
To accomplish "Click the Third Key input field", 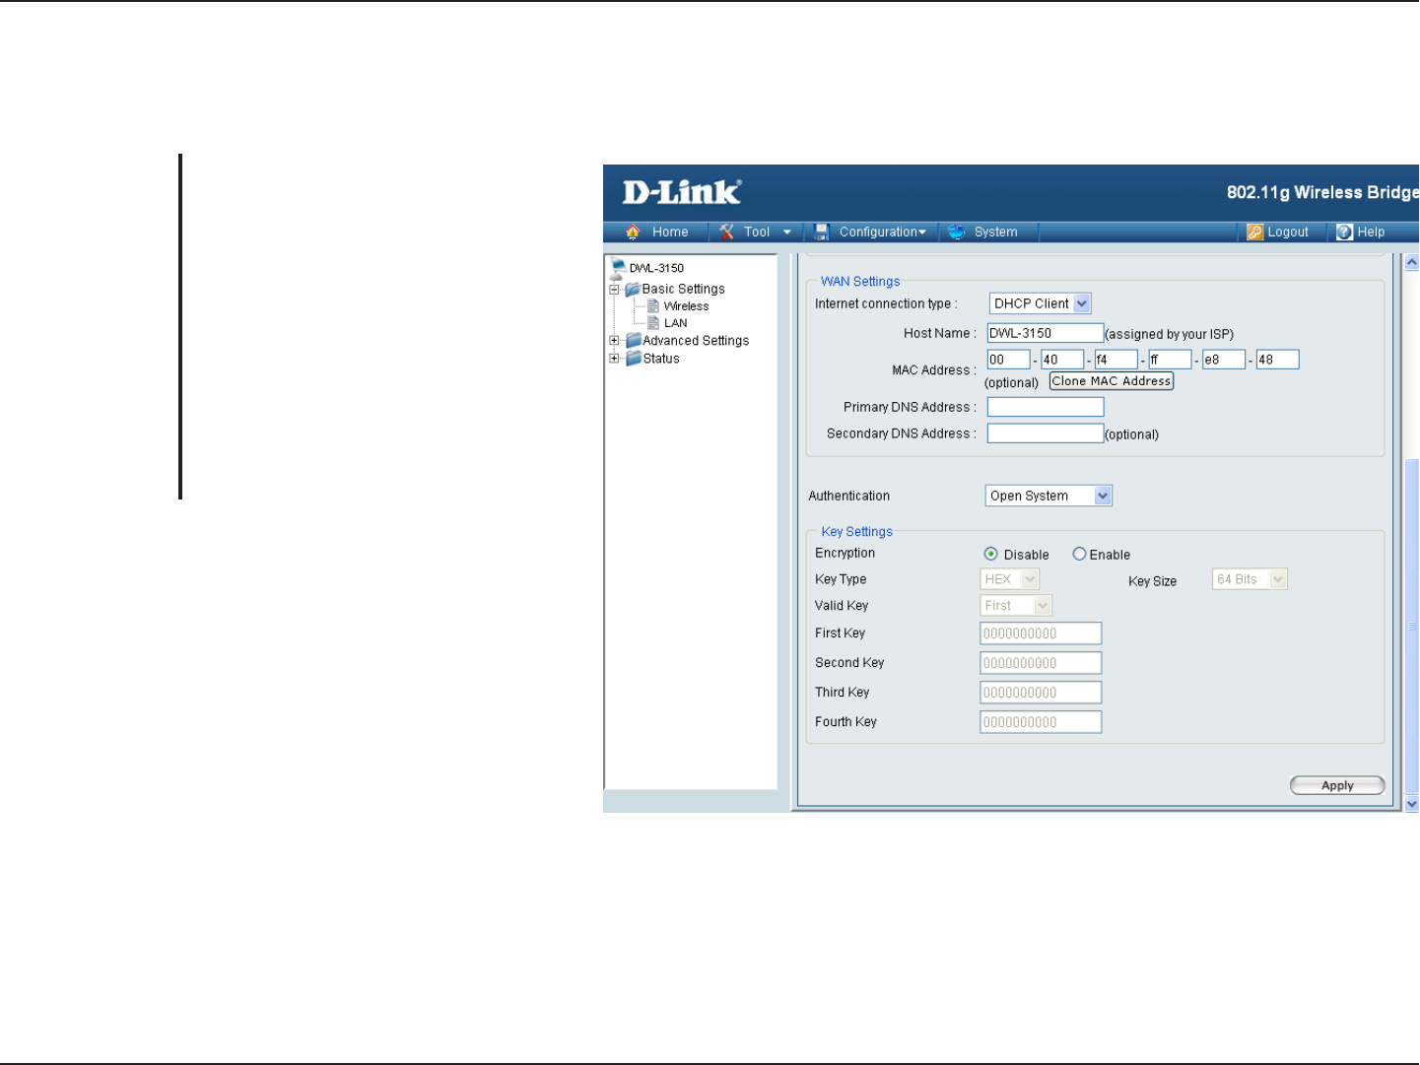I will pyautogui.click(x=1041, y=693).
